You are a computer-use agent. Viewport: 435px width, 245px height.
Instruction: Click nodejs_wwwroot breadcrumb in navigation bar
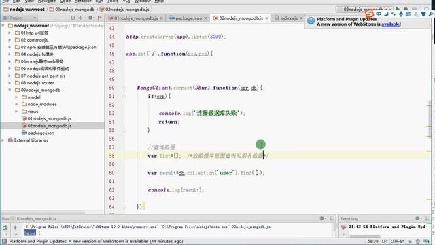point(24,10)
